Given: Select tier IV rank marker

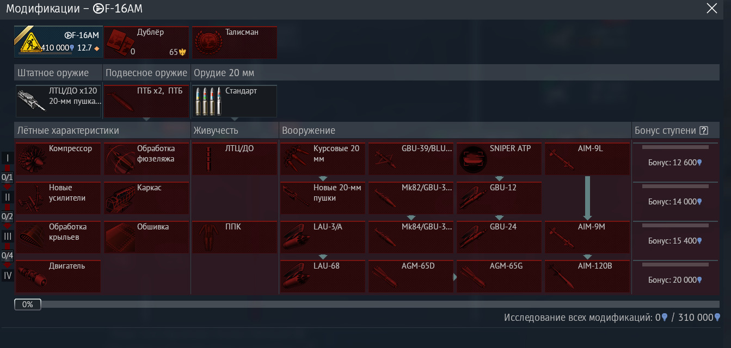Looking at the screenshot, I should click(8, 276).
